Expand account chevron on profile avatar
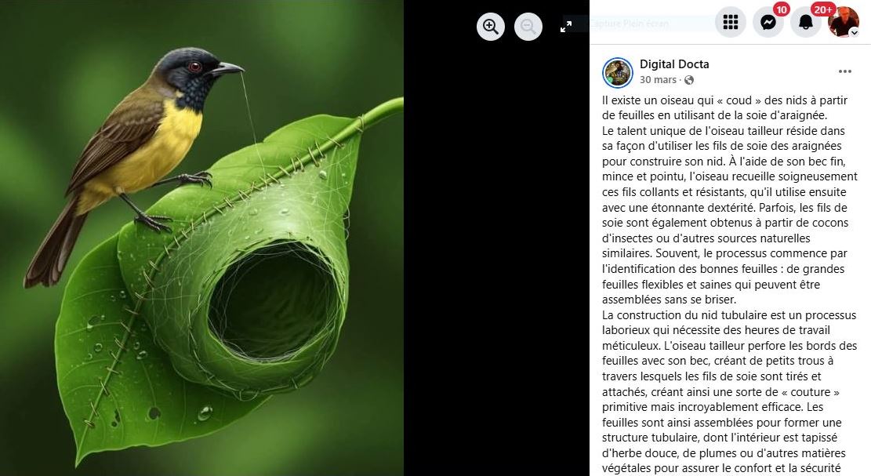Viewport: 871px width, 476px height. click(855, 33)
